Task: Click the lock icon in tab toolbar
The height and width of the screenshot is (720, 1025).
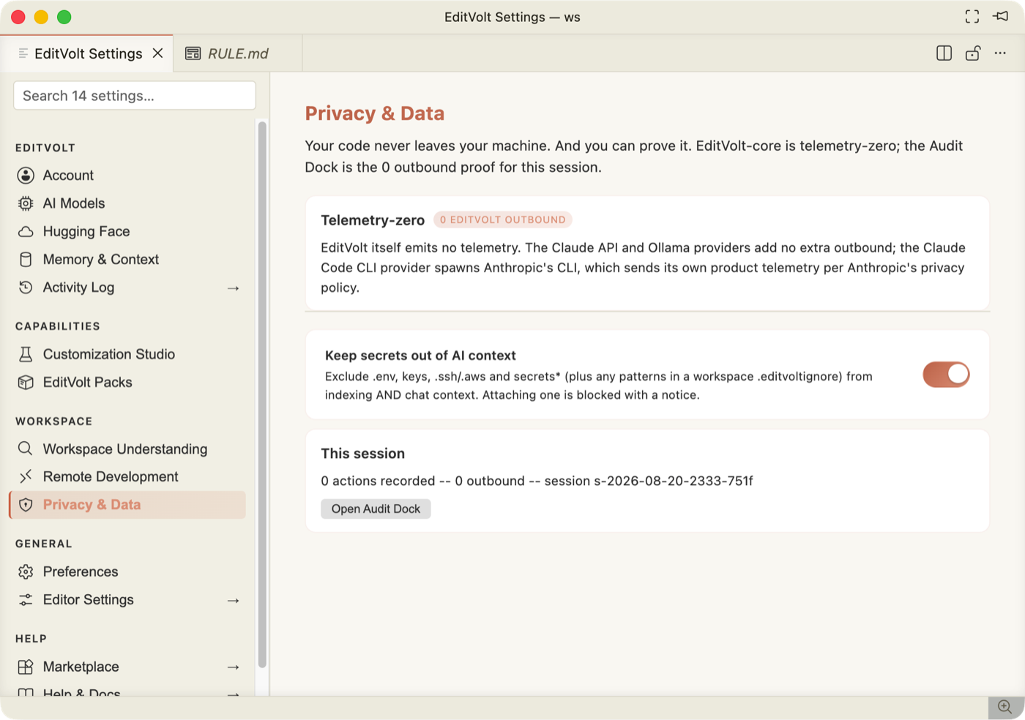Action: 972,53
